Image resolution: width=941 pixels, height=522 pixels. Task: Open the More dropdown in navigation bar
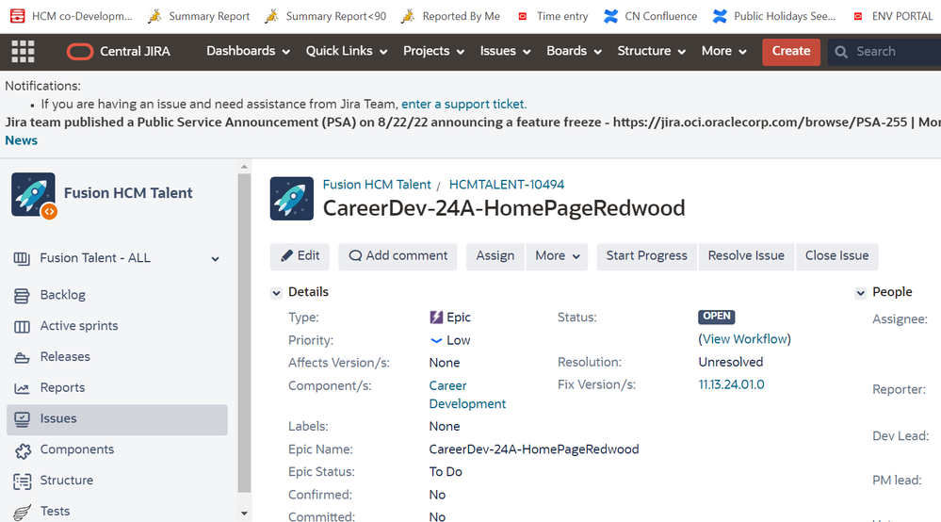[723, 52]
